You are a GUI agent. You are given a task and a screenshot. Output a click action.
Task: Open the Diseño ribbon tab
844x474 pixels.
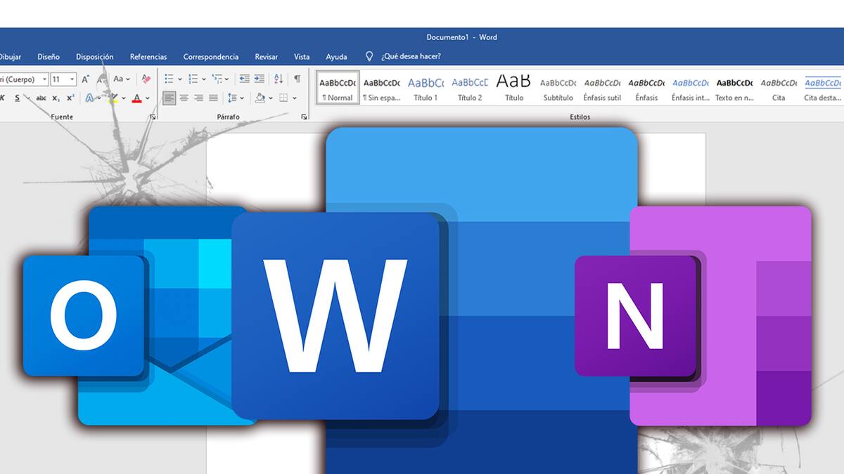coord(49,57)
